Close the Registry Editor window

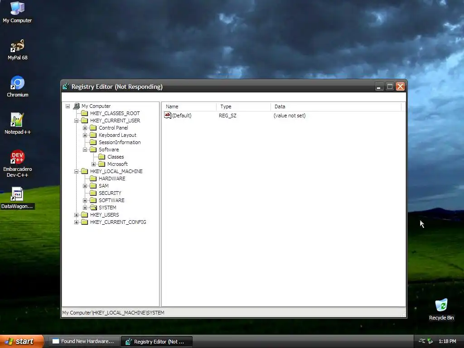coord(400,87)
